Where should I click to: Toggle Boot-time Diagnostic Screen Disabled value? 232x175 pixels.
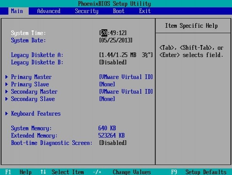113,143
